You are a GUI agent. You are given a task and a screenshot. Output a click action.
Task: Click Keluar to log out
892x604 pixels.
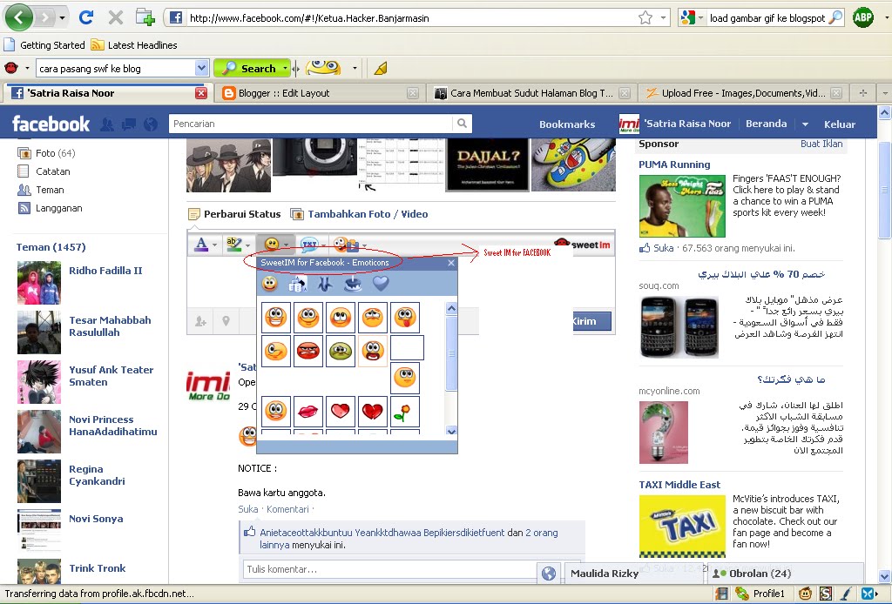(x=839, y=124)
